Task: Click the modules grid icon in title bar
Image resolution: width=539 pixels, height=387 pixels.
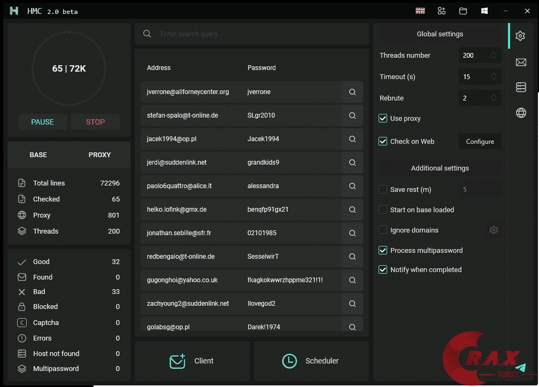Action: click(441, 11)
